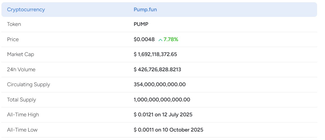
Task: Click the Pump.fun header value
Action: pos(145,10)
